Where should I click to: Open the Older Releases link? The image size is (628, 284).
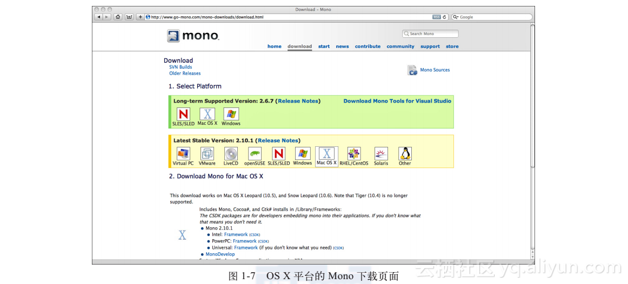(185, 73)
